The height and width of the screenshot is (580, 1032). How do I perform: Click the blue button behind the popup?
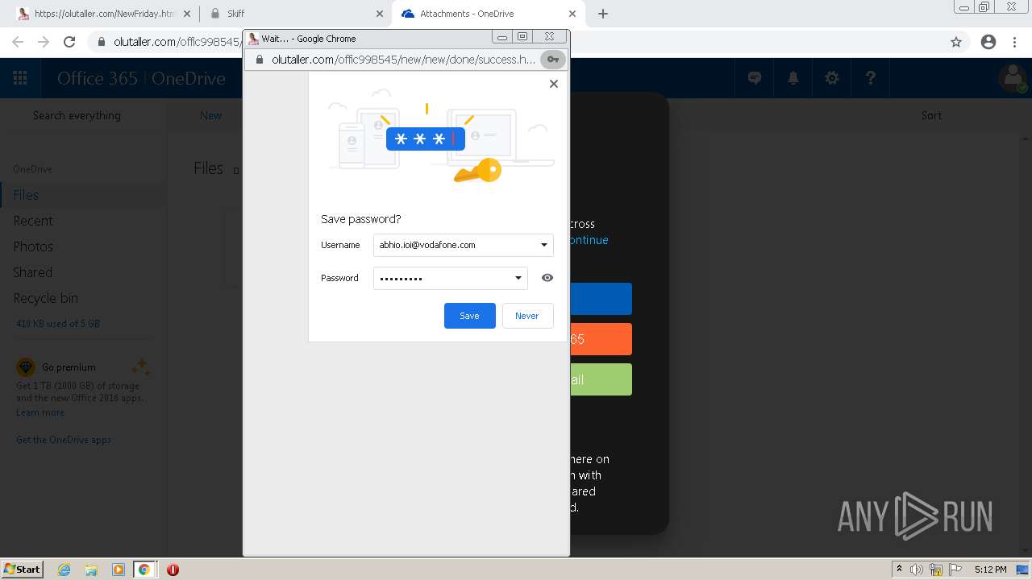(x=601, y=299)
